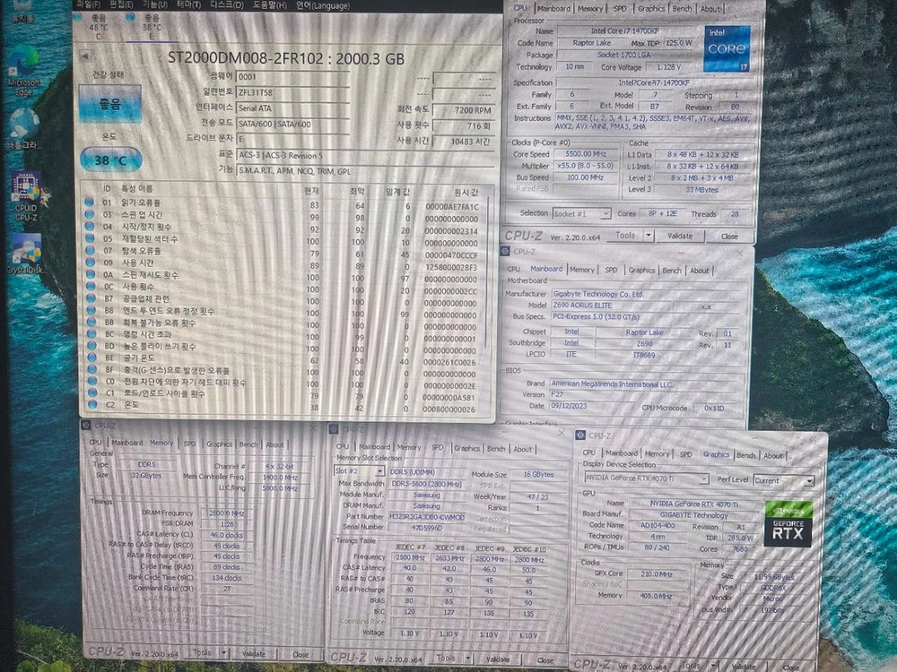Open Tools dropdown arrow in Memory window
897x672 pixels.
pyautogui.click(x=224, y=652)
